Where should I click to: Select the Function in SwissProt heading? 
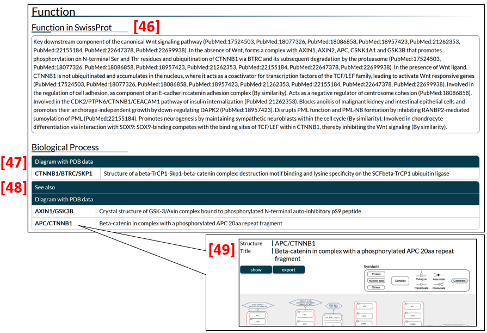[x=78, y=28]
